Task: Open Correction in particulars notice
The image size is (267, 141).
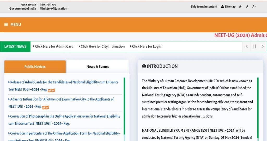Action: [x=64, y=136]
